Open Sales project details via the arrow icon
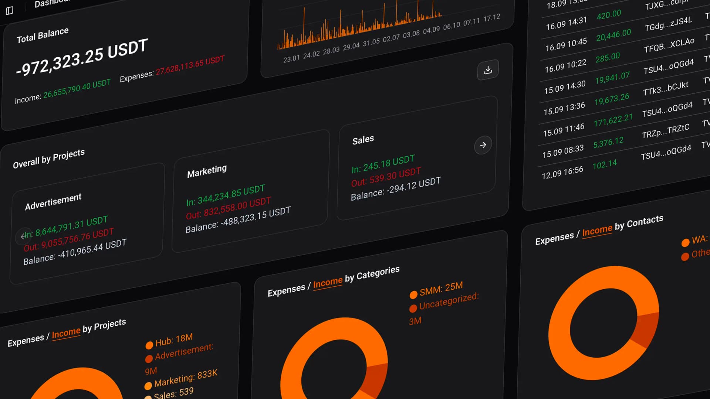This screenshot has width=710, height=399. (x=483, y=146)
